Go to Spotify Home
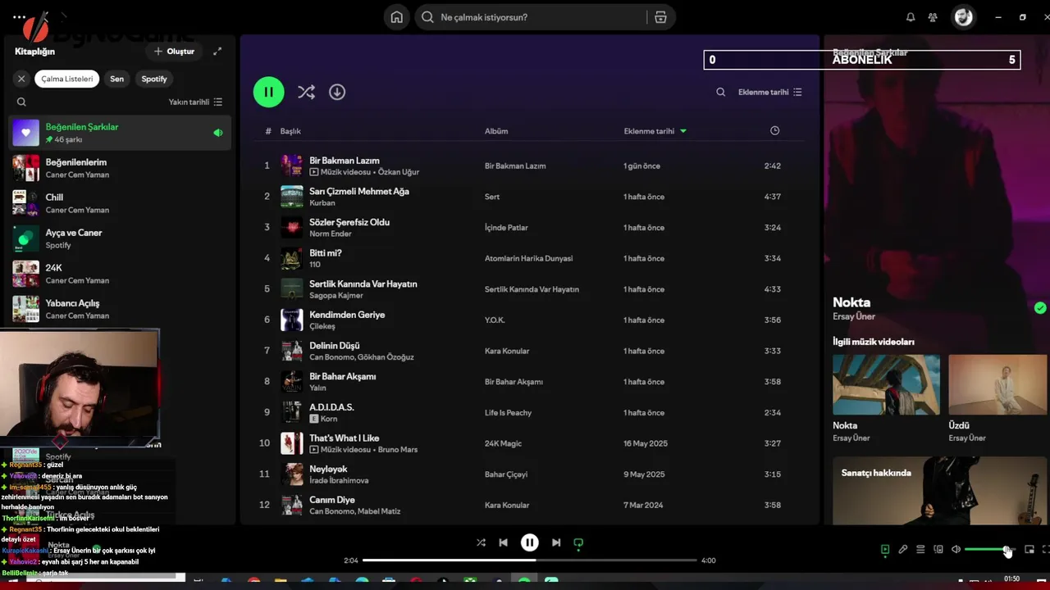1050x590 pixels. pos(396,17)
